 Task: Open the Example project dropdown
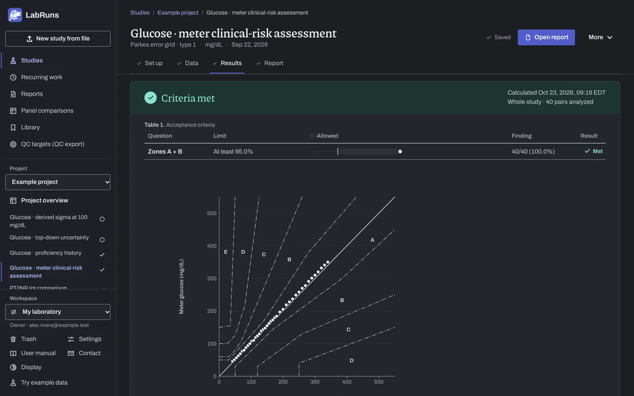(58, 182)
